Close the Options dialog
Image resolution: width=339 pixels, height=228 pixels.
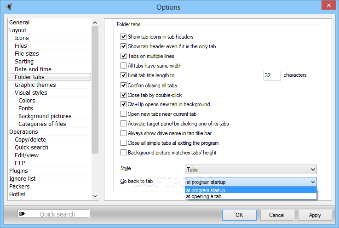coord(328,5)
